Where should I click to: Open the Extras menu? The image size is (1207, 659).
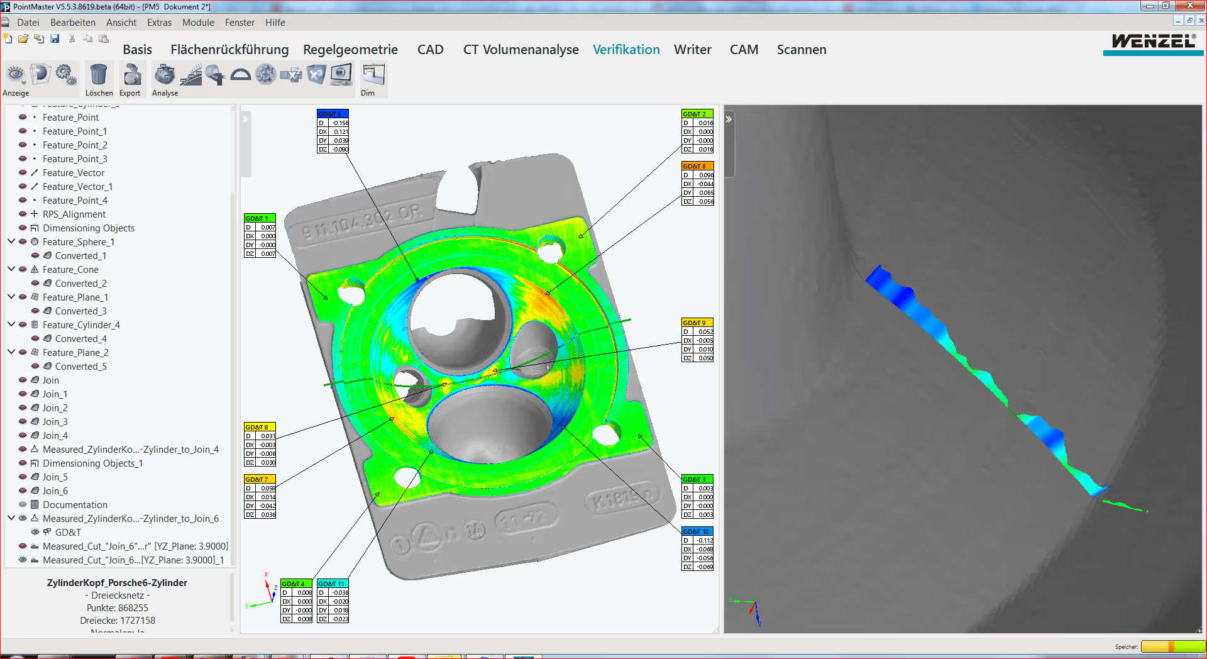pos(159,23)
